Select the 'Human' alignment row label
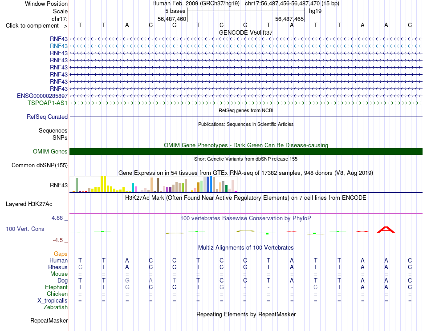The width and height of the screenshot is (423, 331). tap(58, 260)
